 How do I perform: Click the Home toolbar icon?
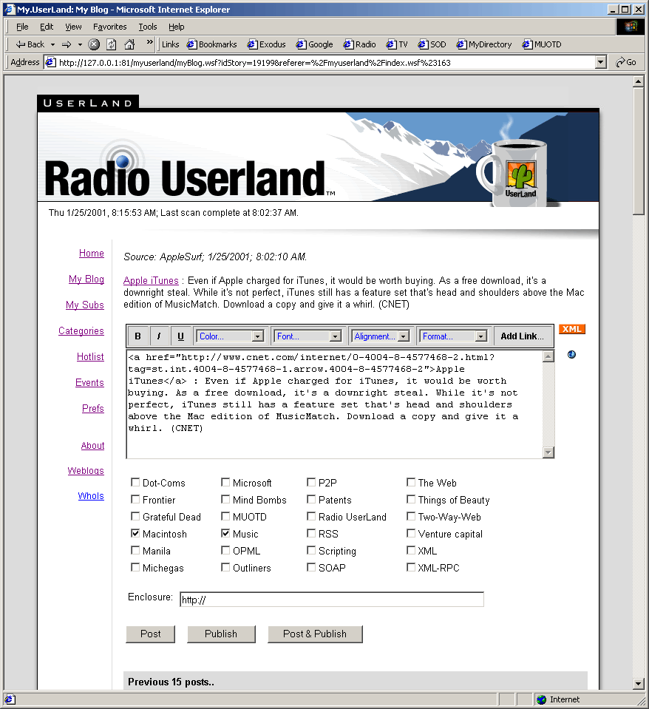click(x=129, y=44)
